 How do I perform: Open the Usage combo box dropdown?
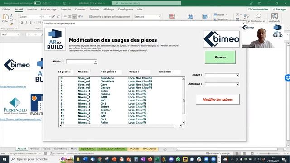pyautogui.click(x=237, y=76)
